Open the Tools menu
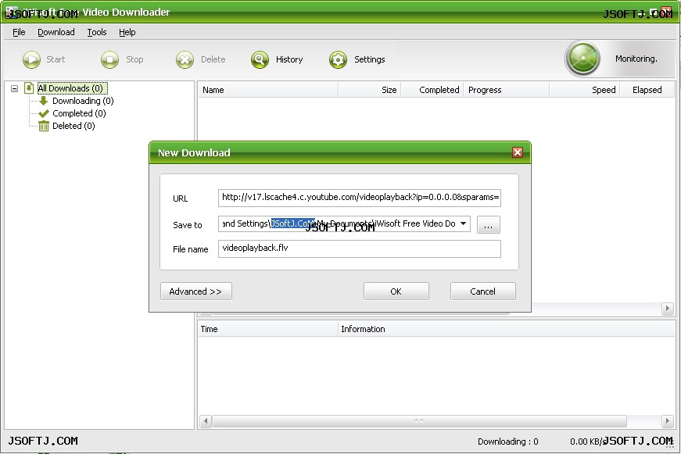 coord(97,32)
